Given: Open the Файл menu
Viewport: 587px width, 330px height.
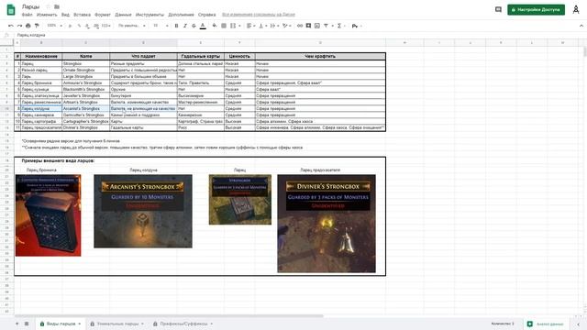Looking at the screenshot, I should pos(27,15).
